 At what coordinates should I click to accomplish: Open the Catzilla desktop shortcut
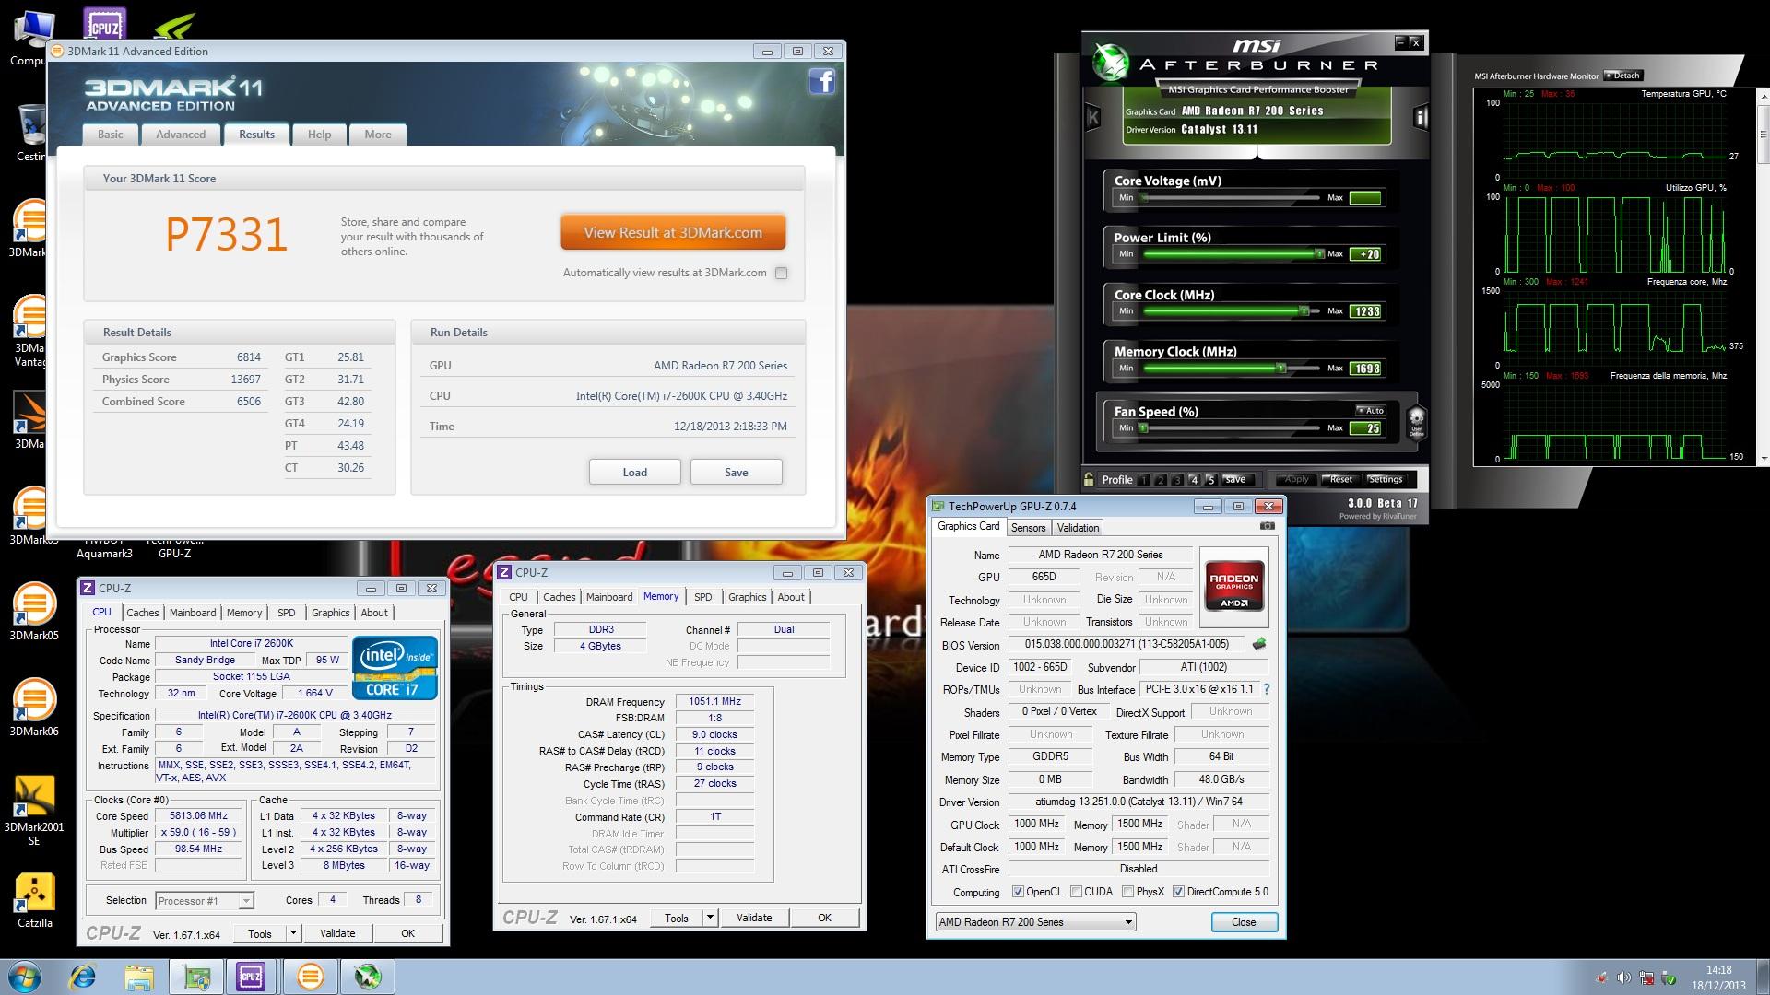click(34, 900)
